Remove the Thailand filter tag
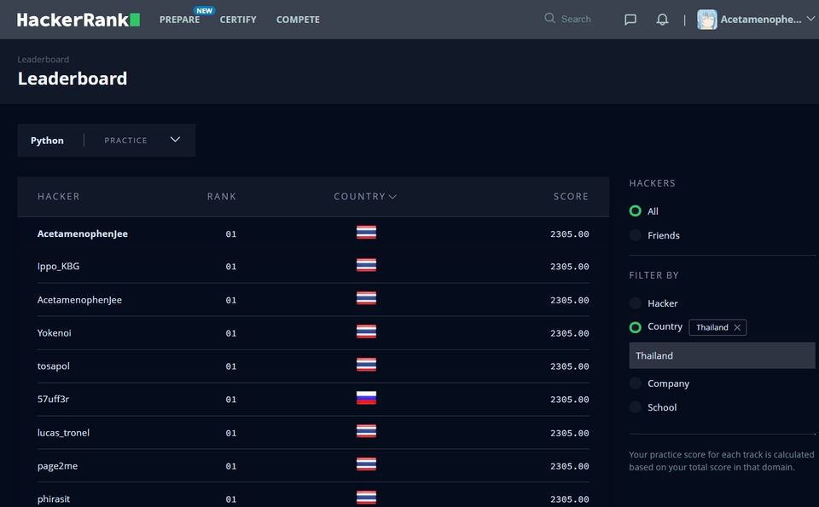The height and width of the screenshot is (507, 819). 737,327
